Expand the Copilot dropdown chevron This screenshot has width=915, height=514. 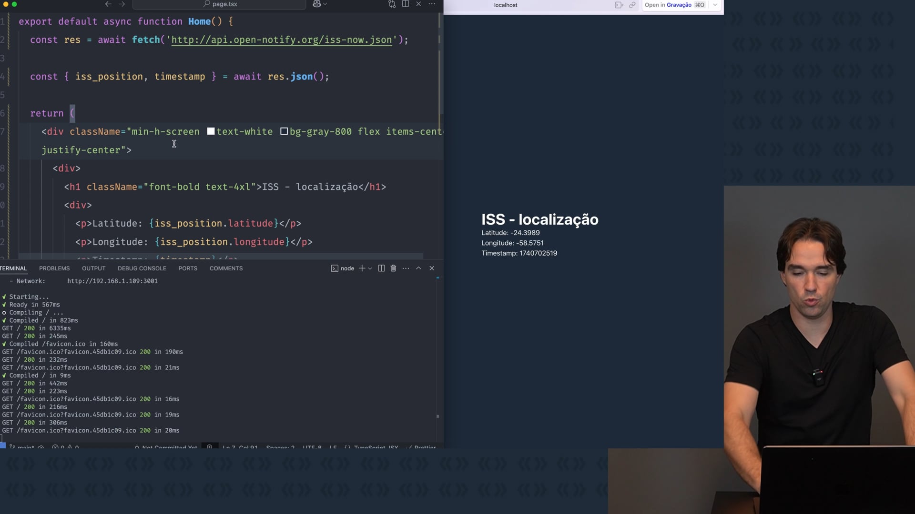click(325, 4)
